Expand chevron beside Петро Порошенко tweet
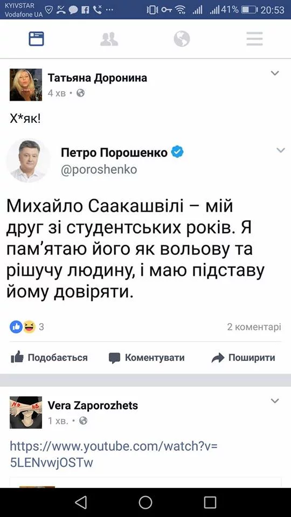 (x=281, y=150)
